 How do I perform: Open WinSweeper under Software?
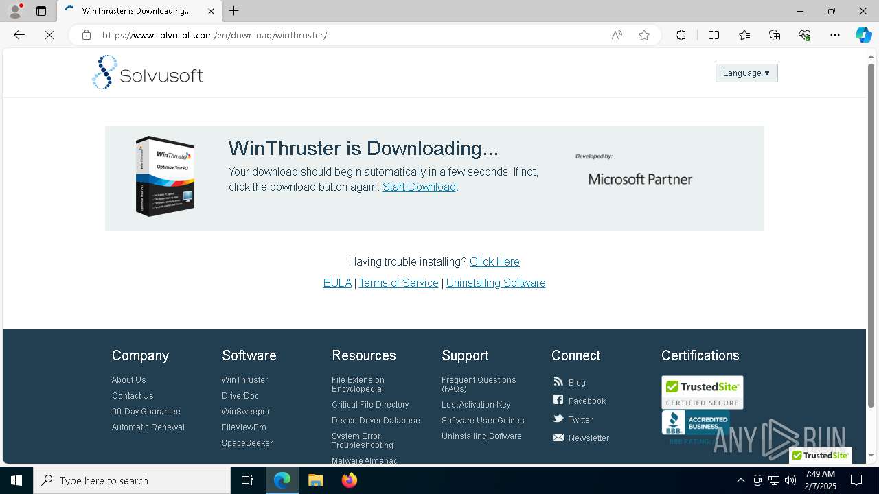click(246, 412)
